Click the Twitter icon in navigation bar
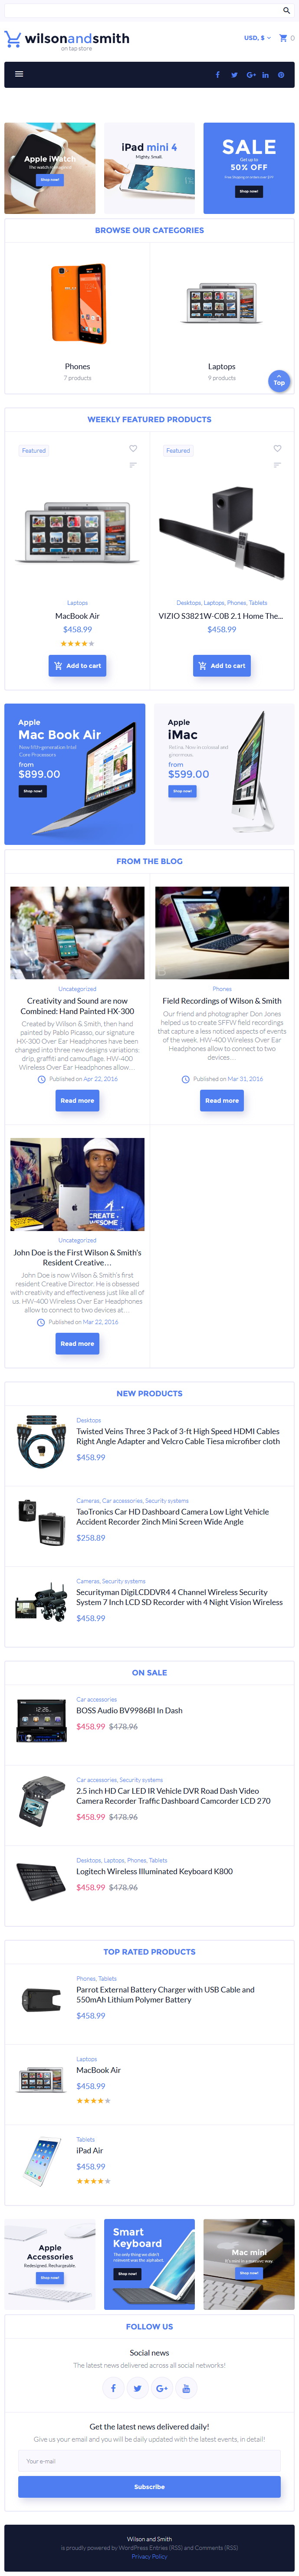Image resolution: width=299 pixels, height=2576 pixels. tap(234, 74)
